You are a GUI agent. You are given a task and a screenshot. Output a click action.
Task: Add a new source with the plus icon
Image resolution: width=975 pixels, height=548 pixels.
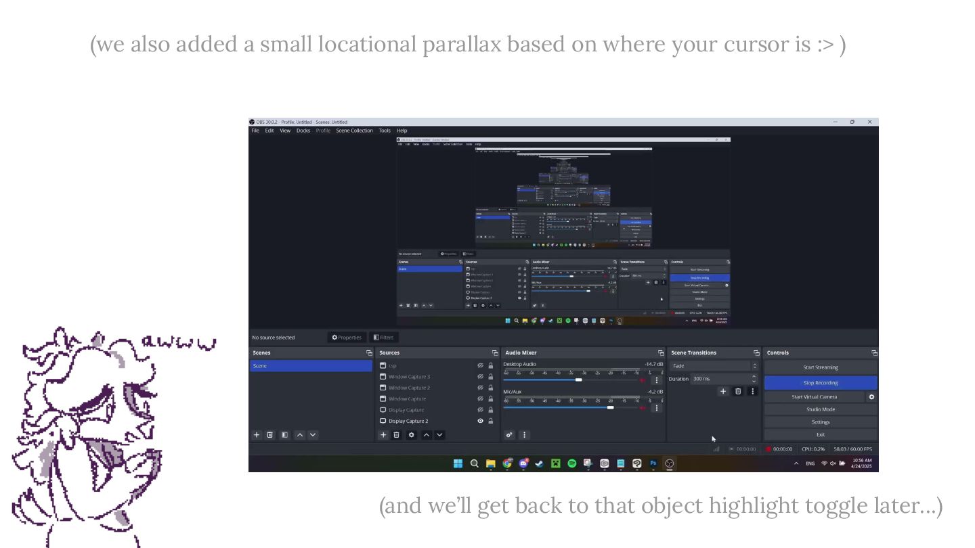click(383, 435)
